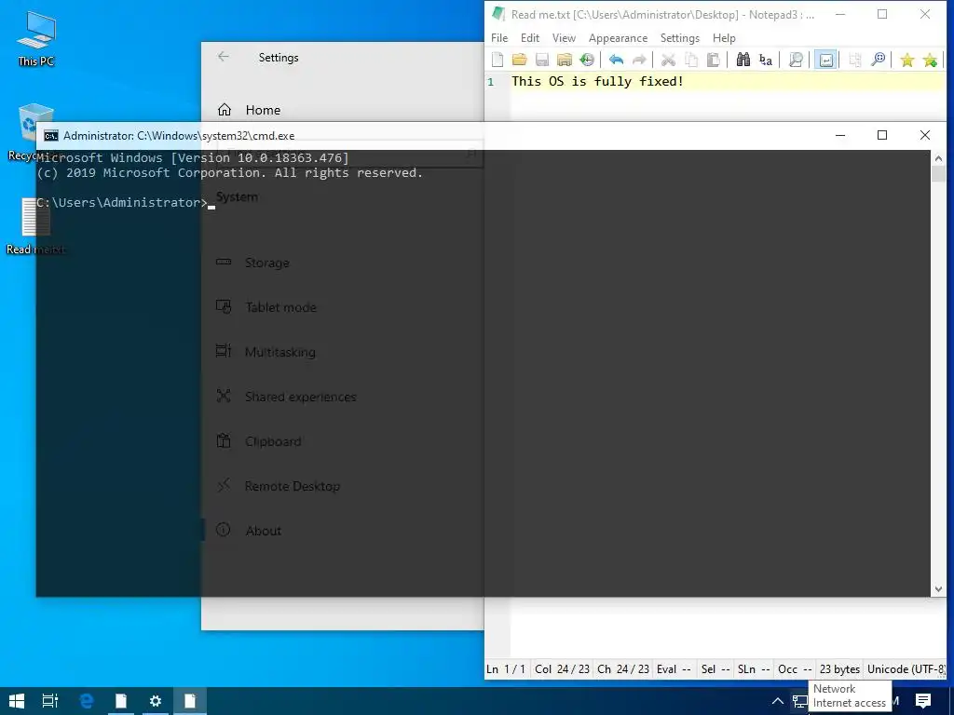Click the "SLn --" status bar field
Viewport: 954px width, 715px height.
(x=754, y=668)
